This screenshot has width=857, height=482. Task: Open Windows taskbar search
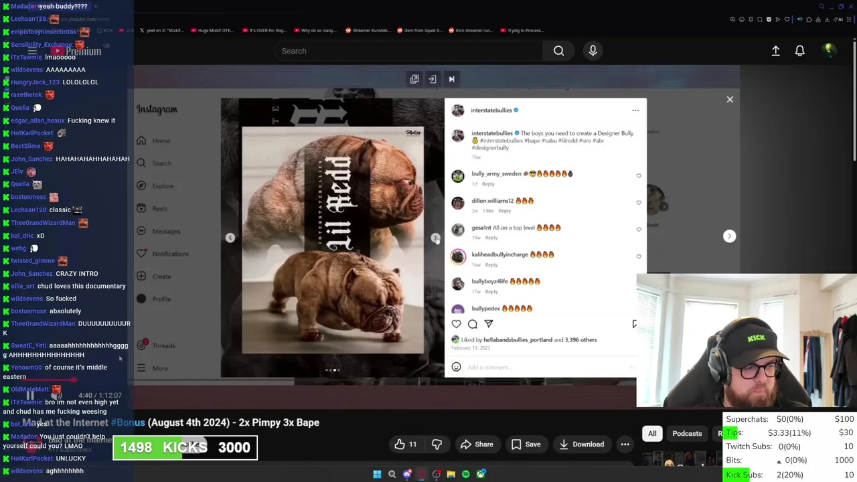(392, 474)
